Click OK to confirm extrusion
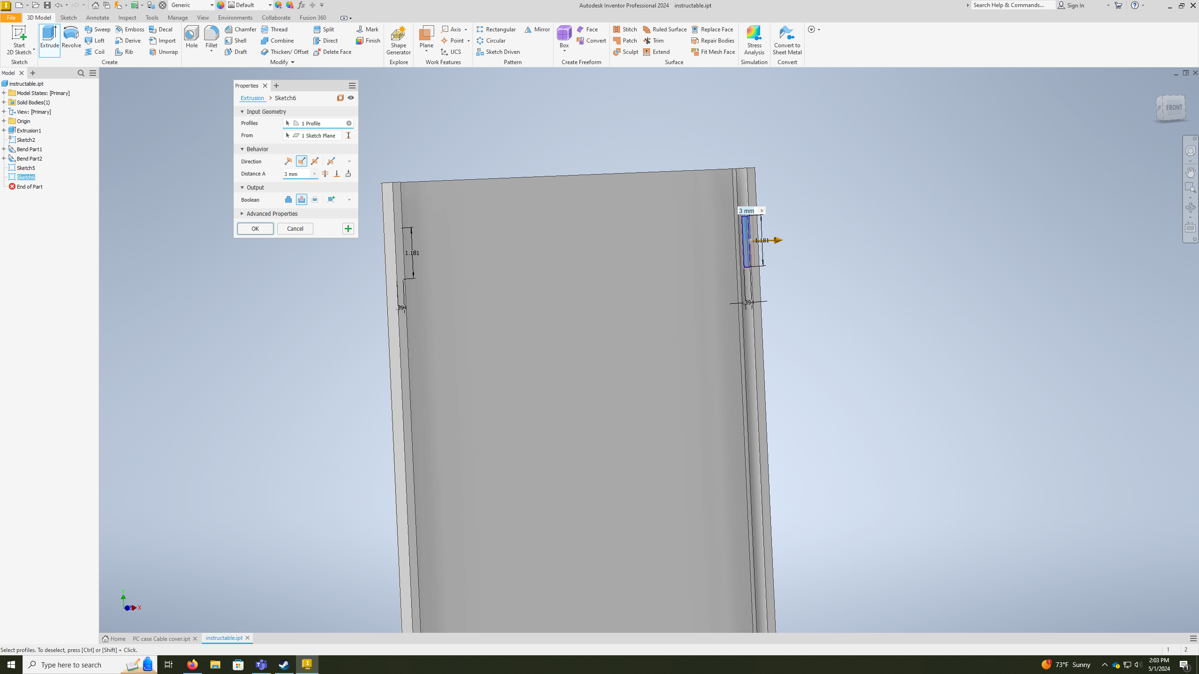 pyautogui.click(x=255, y=228)
